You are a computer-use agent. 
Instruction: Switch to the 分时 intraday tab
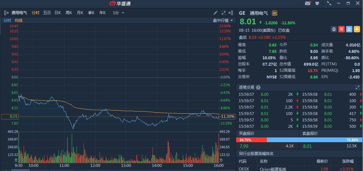click(36, 13)
